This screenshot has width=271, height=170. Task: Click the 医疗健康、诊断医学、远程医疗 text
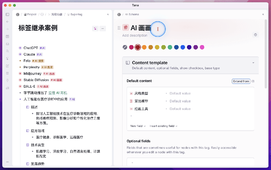60,137
